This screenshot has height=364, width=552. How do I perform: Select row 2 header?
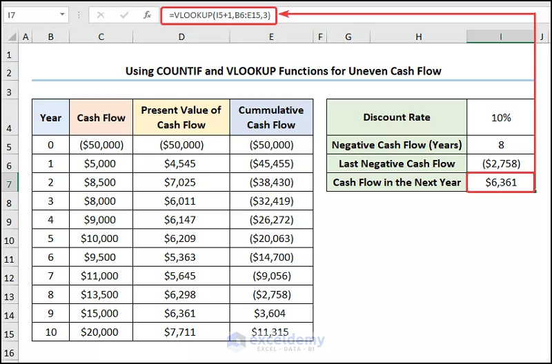point(10,72)
